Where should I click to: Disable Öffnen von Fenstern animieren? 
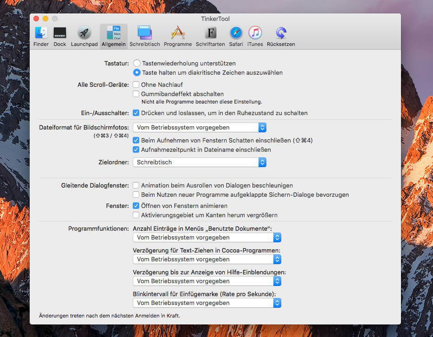[136, 206]
